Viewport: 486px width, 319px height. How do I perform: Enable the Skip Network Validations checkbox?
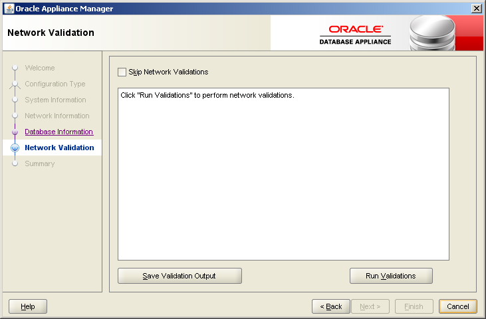122,72
